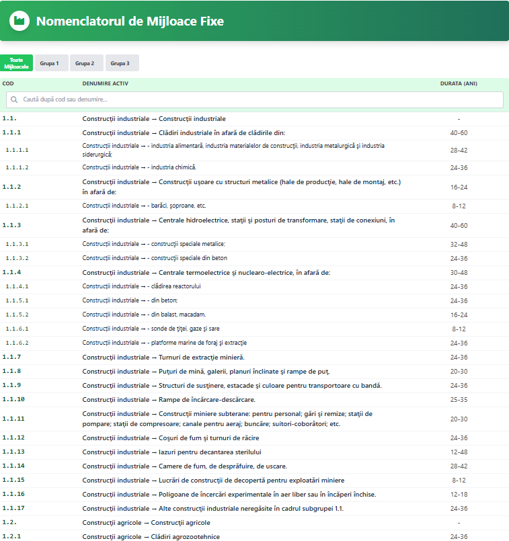Select row 1.1.4 Centrale termoelectrice

(x=206, y=273)
